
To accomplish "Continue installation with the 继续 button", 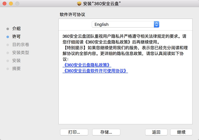I will (181, 132).
